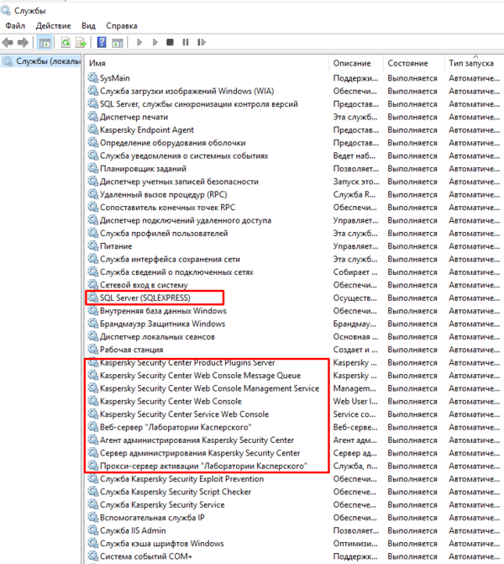
Task: Click the Тип запуска column header
Action: coord(472,63)
